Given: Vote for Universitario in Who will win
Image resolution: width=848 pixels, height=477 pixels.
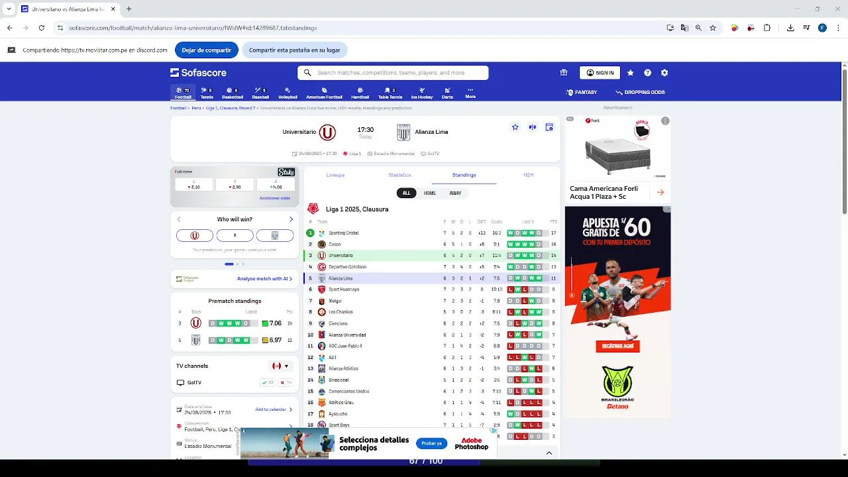Looking at the screenshot, I should click(195, 235).
